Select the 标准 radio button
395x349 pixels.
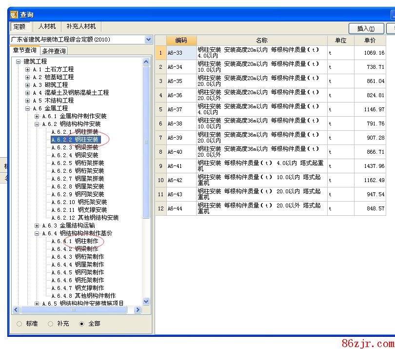pos(20,324)
